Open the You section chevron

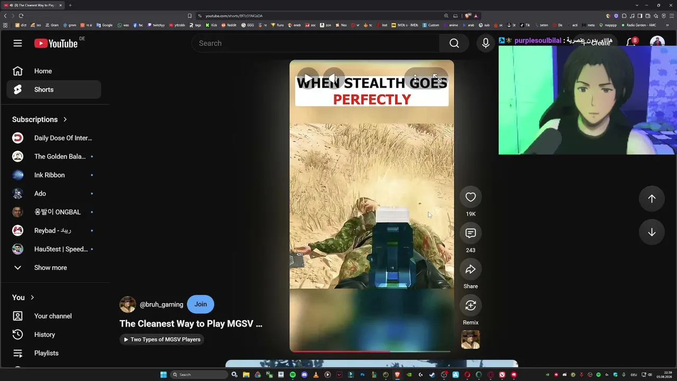click(x=32, y=297)
